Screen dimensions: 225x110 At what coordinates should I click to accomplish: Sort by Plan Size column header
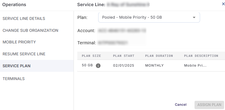91,56
